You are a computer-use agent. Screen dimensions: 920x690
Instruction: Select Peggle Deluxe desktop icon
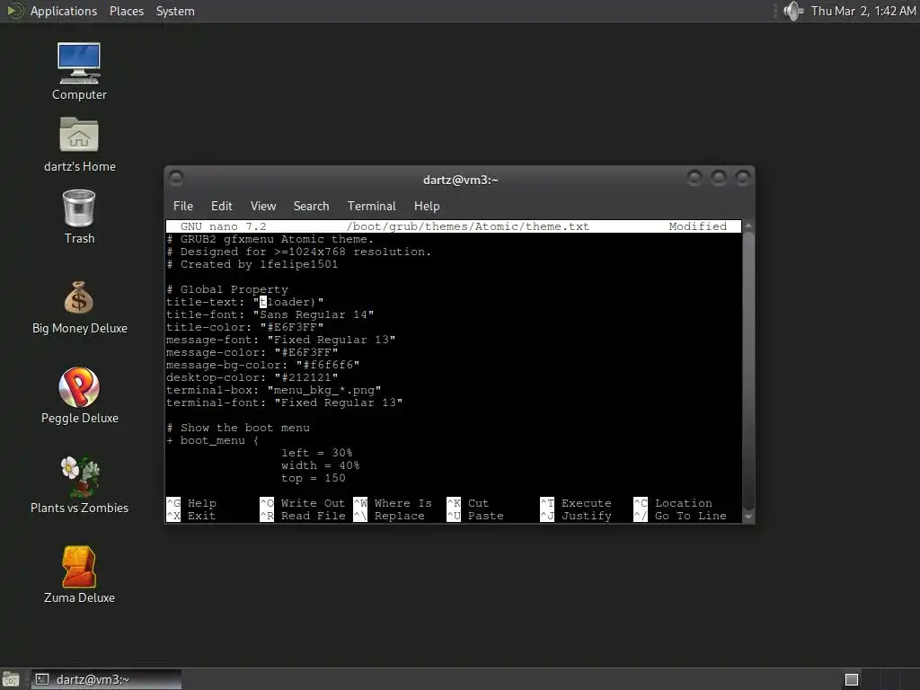(79, 396)
